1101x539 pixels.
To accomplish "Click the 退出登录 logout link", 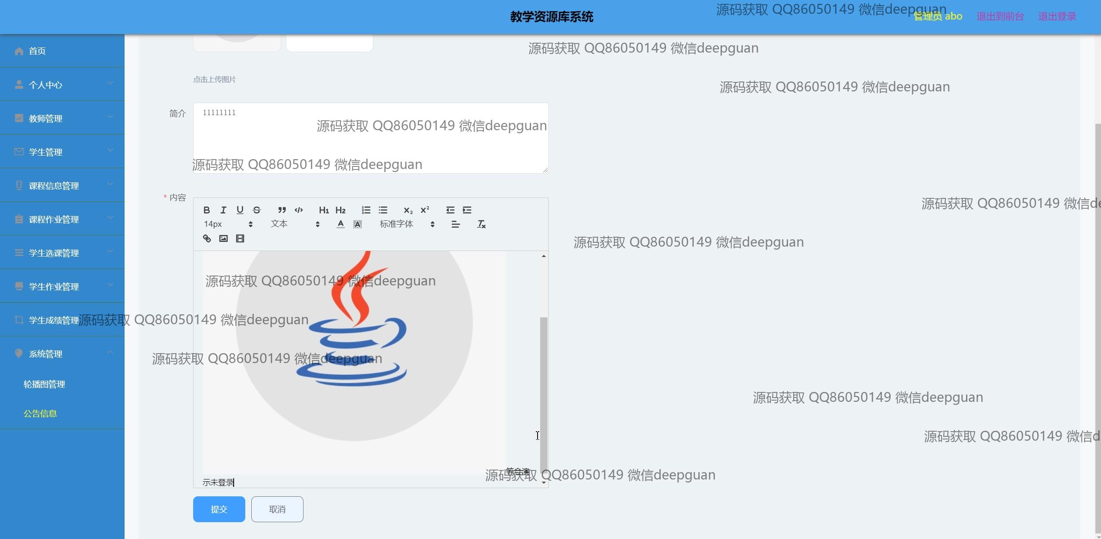I will click(x=1056, y=16).
